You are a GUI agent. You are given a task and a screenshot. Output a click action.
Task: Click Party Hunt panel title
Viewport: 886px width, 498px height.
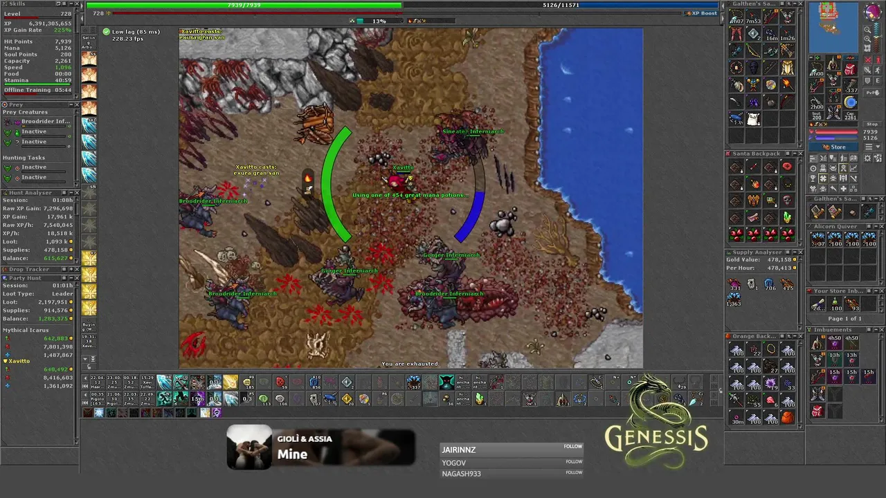click(x=25, y=278)
